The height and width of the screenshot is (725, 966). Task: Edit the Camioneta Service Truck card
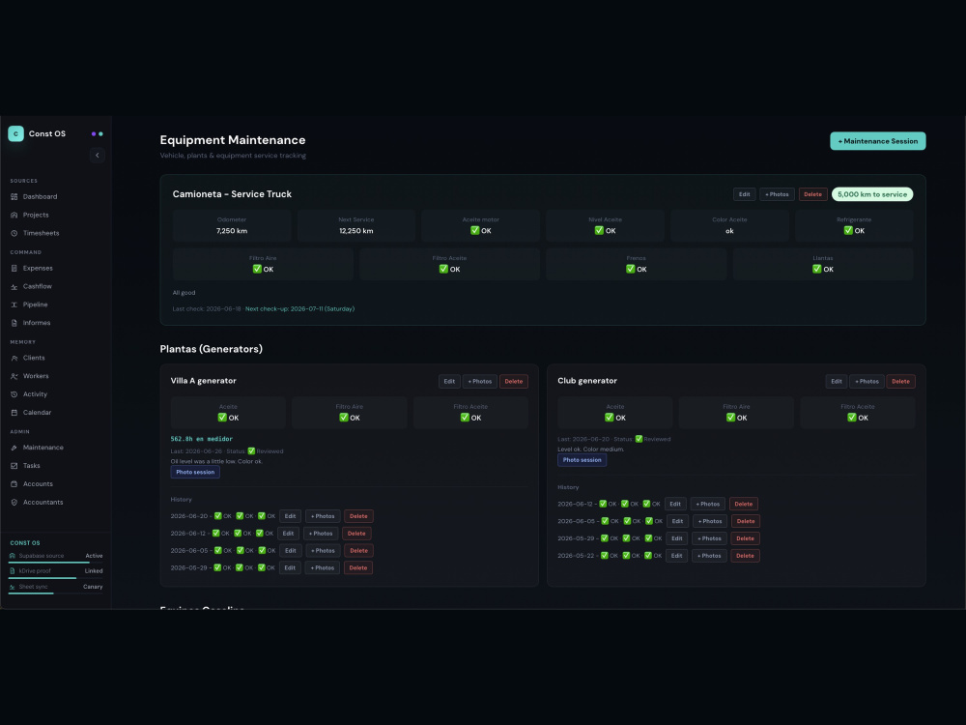[744, 194]
